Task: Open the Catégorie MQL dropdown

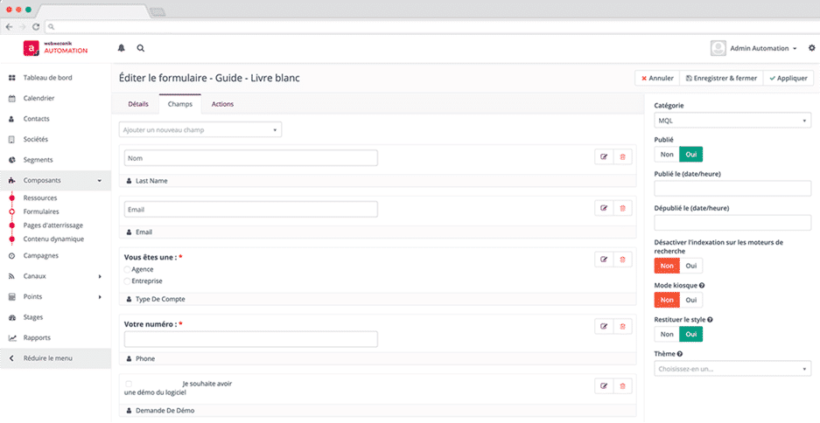Action: tap(732, 121)
